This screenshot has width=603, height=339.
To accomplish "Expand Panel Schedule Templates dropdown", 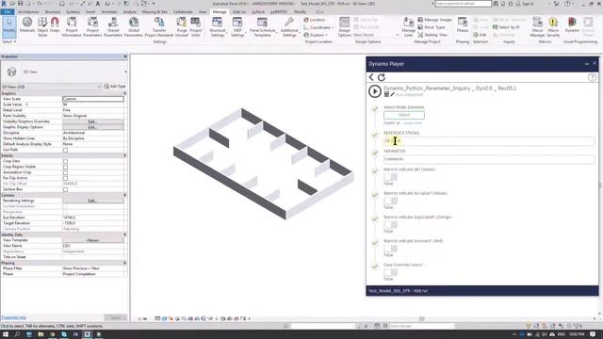I will point(262,26).
